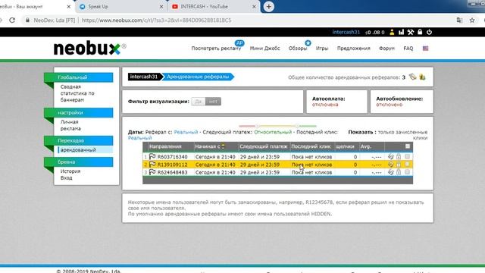485x273 pixels.
Task: Recycle referral R139109112
Action: pyautogui.click(x=391, y=165)
